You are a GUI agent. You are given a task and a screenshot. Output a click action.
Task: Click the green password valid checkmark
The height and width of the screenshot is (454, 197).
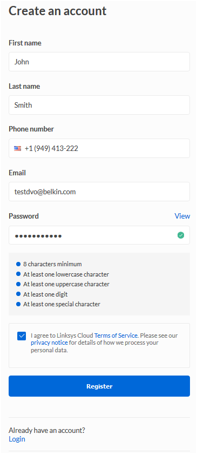(181, 235)
